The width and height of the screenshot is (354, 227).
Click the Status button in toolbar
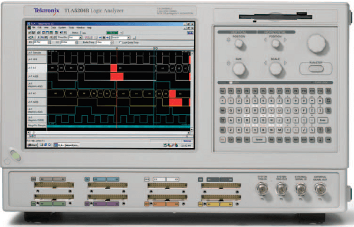(x=75, y=32)
